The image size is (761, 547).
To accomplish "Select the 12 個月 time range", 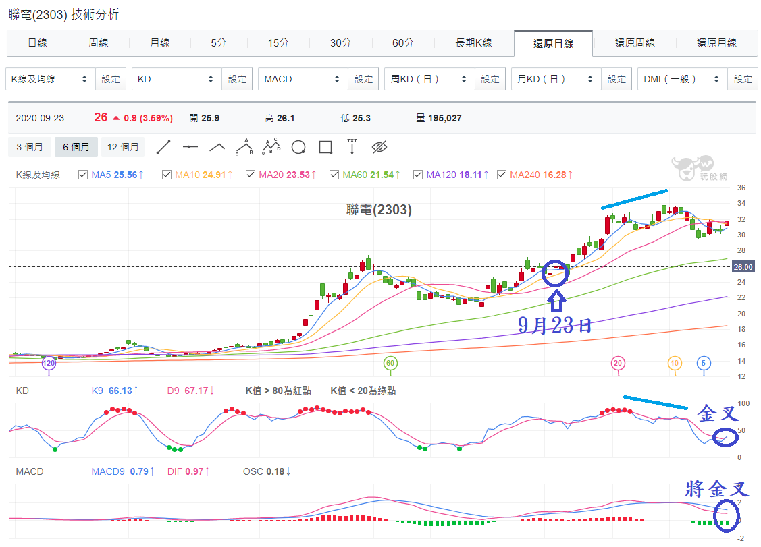I will click(x=123, y=147).
